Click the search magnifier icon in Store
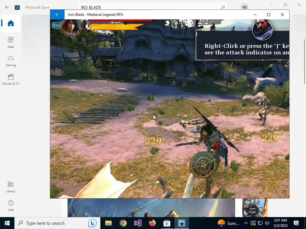The image size is (306, 229). pyautogui.click(x=223, y=7)
